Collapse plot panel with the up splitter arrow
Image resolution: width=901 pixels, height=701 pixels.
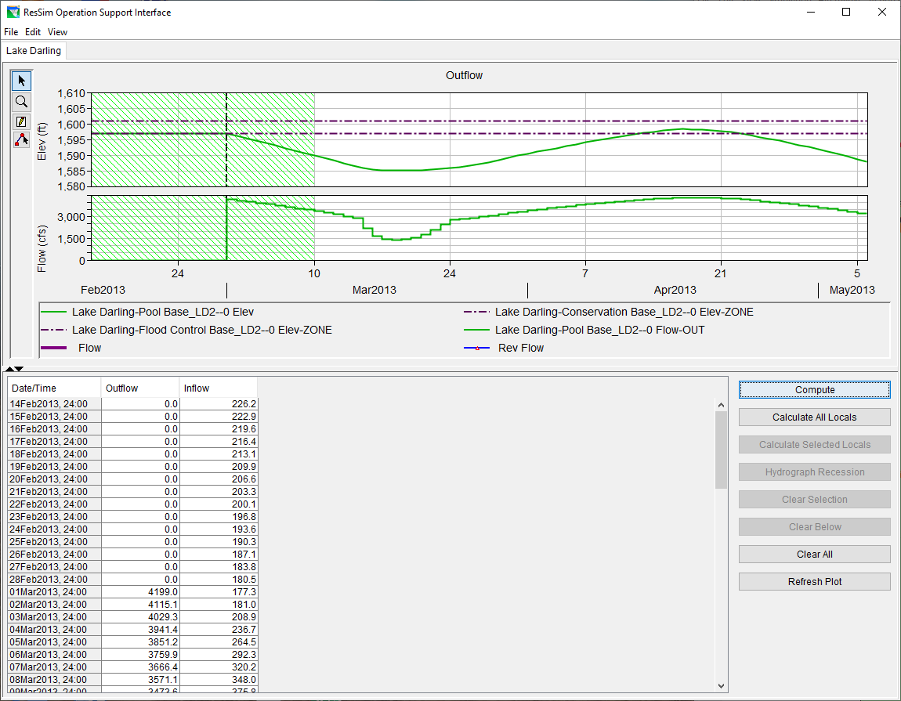[9, 368]
